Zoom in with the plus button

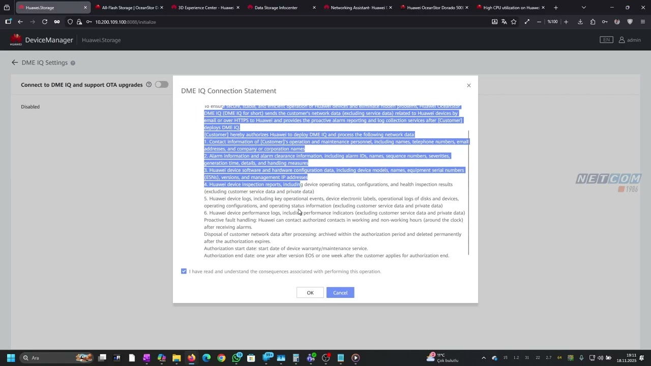566,22
